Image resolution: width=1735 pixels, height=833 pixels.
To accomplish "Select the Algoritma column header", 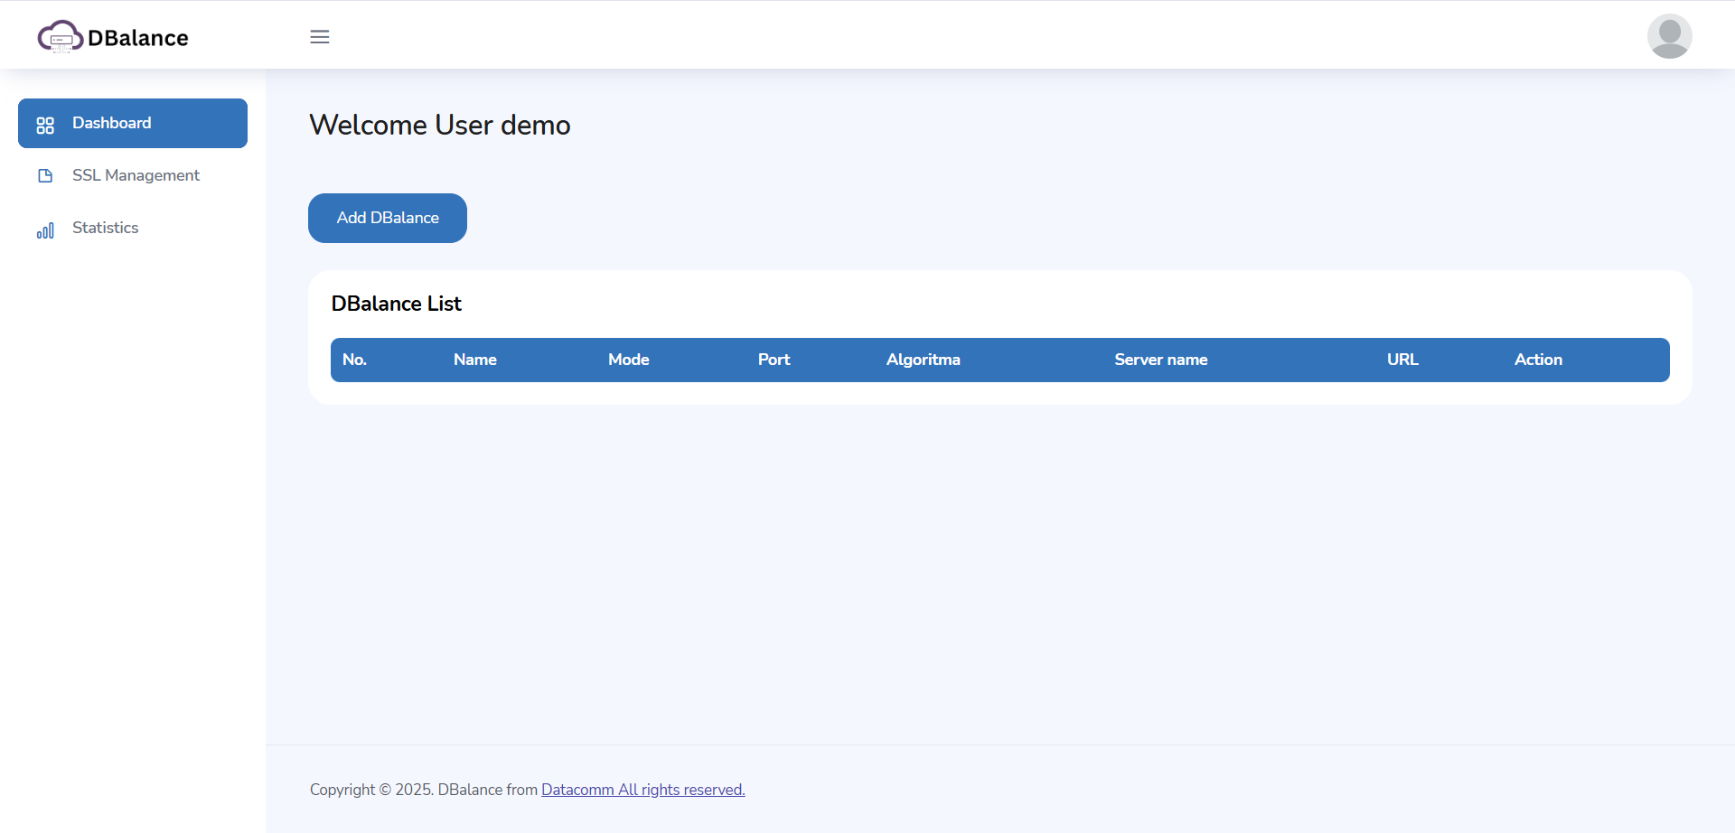I will (x=923, y=360).
